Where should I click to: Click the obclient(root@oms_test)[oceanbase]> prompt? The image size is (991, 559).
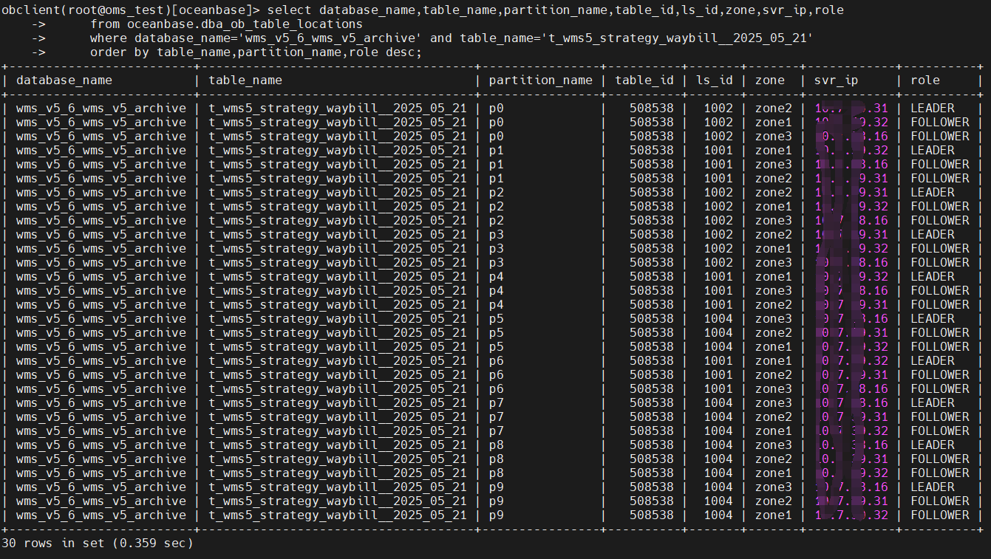point(131,10)
